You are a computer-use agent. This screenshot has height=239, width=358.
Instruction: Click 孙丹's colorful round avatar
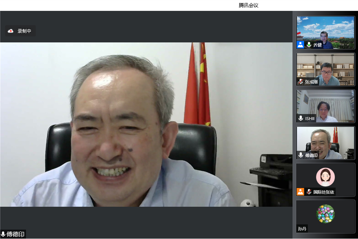pyautogui.click(x=325, y=213)
